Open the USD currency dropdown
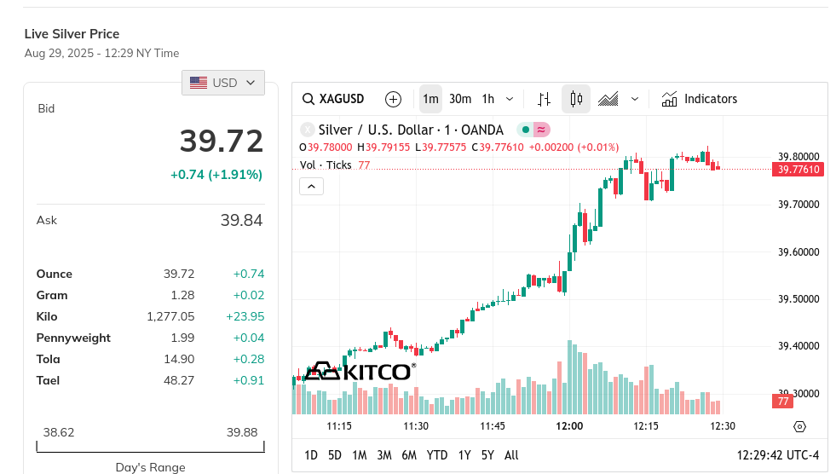Viewport: 836px width, 474px height. click(223, 83)
